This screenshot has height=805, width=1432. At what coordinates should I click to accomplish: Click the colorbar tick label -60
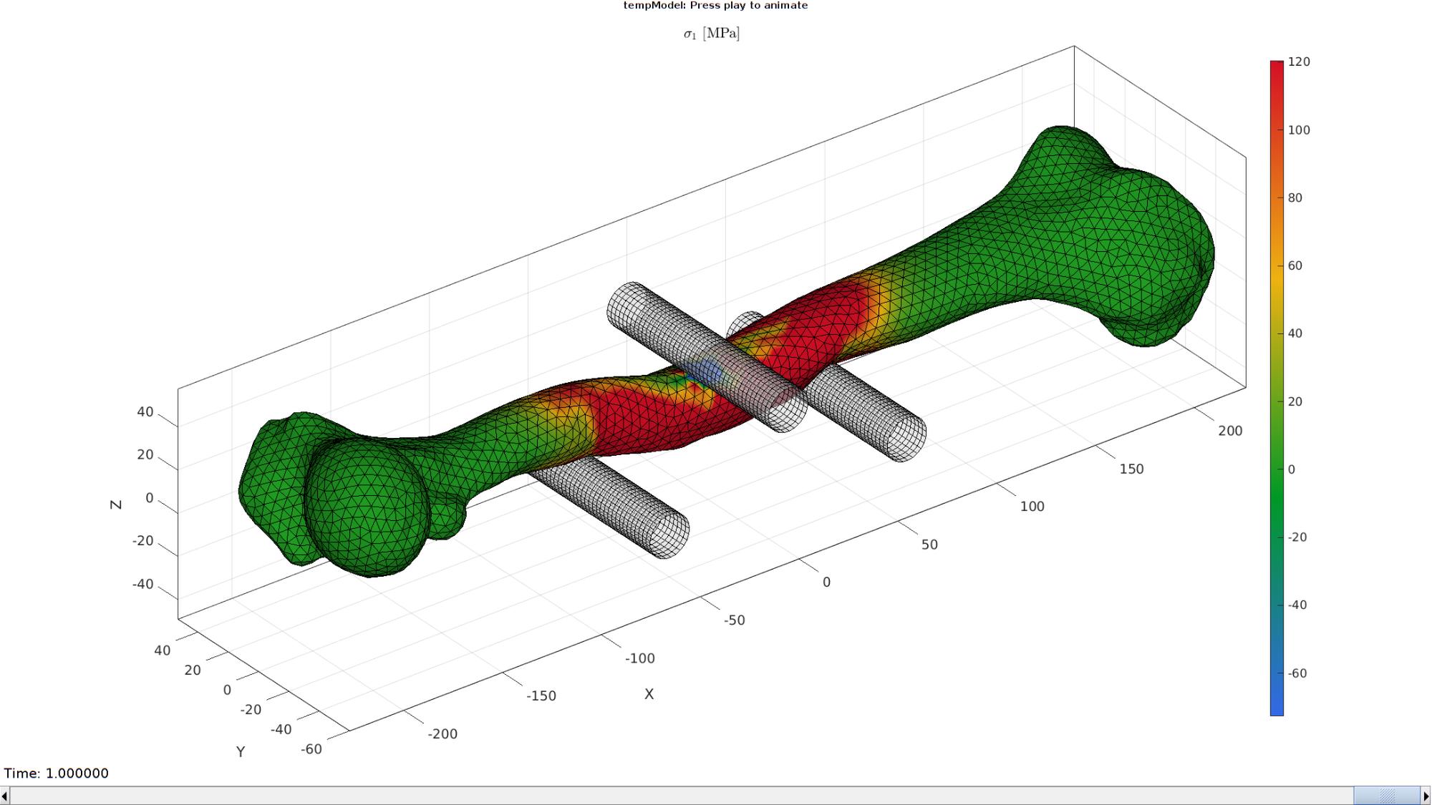coord(1297,673)
